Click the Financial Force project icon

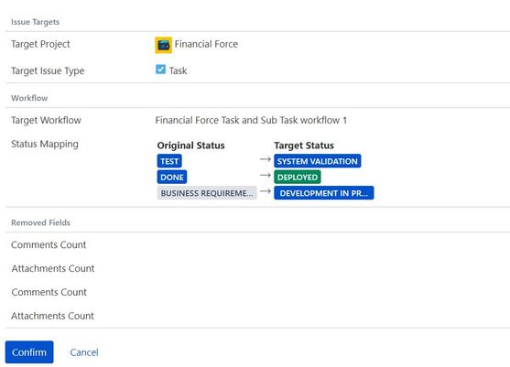(x=163, y=45)
